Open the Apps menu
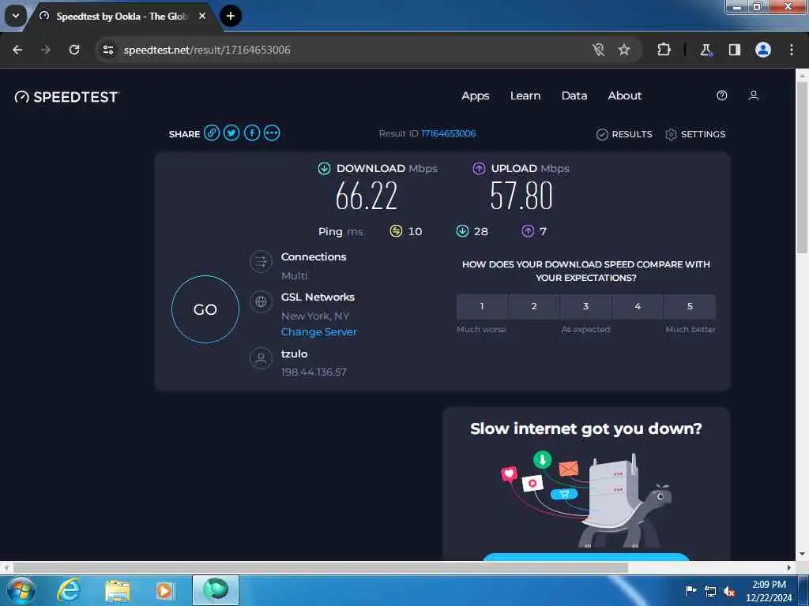 pos(475,95)
